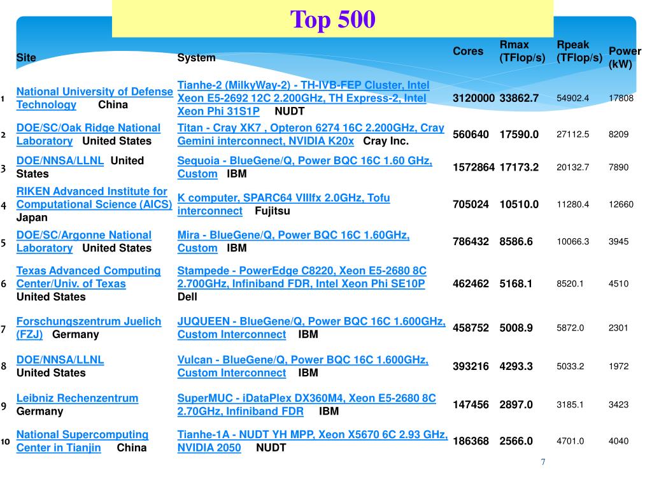Viewport: 652px width, 489px height.
Task: Select cores value 186368
Action: tap(471, 441)
